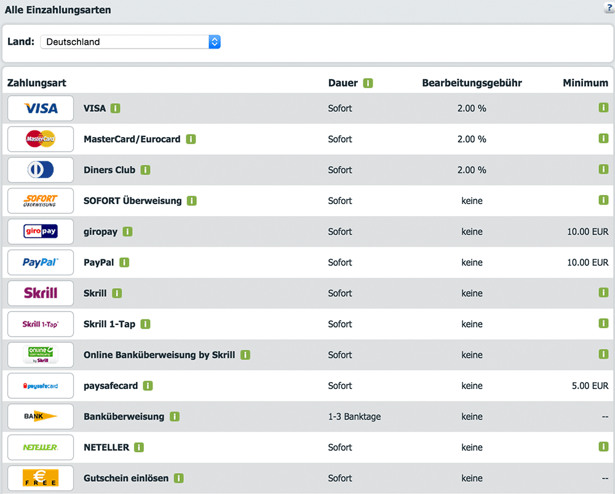
Task: Select the Skrill 1-Tap logo button
Action: click(x=41, y=324)
